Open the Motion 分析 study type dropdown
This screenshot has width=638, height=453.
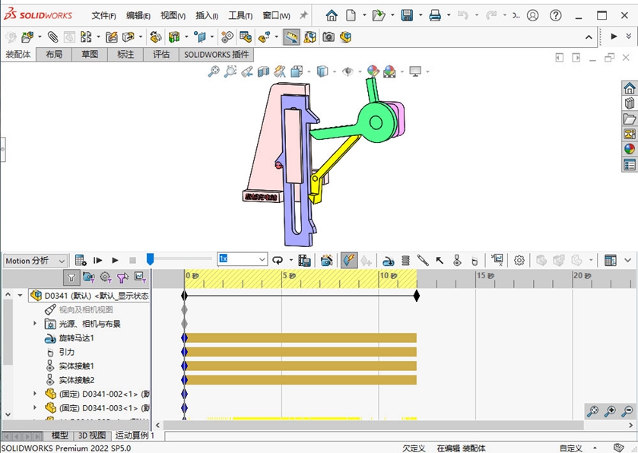pos(35,260)
